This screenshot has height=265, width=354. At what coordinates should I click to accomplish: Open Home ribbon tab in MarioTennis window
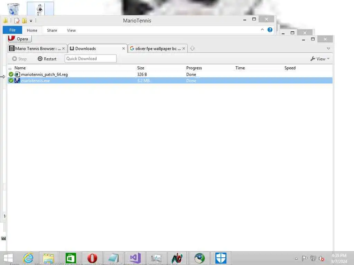(32, 30)
